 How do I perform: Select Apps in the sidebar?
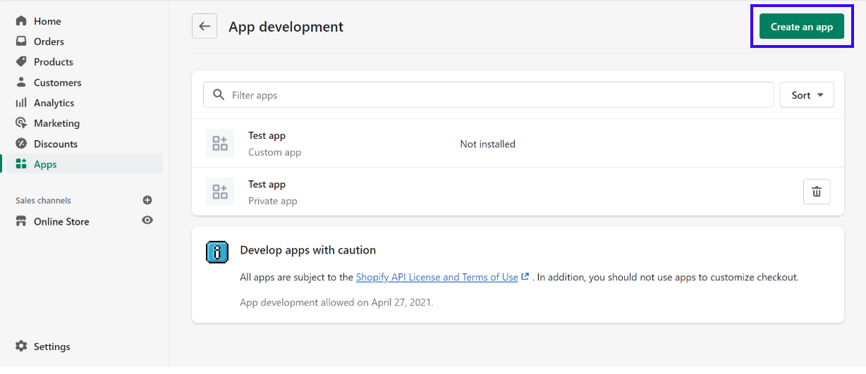[85, 164]
